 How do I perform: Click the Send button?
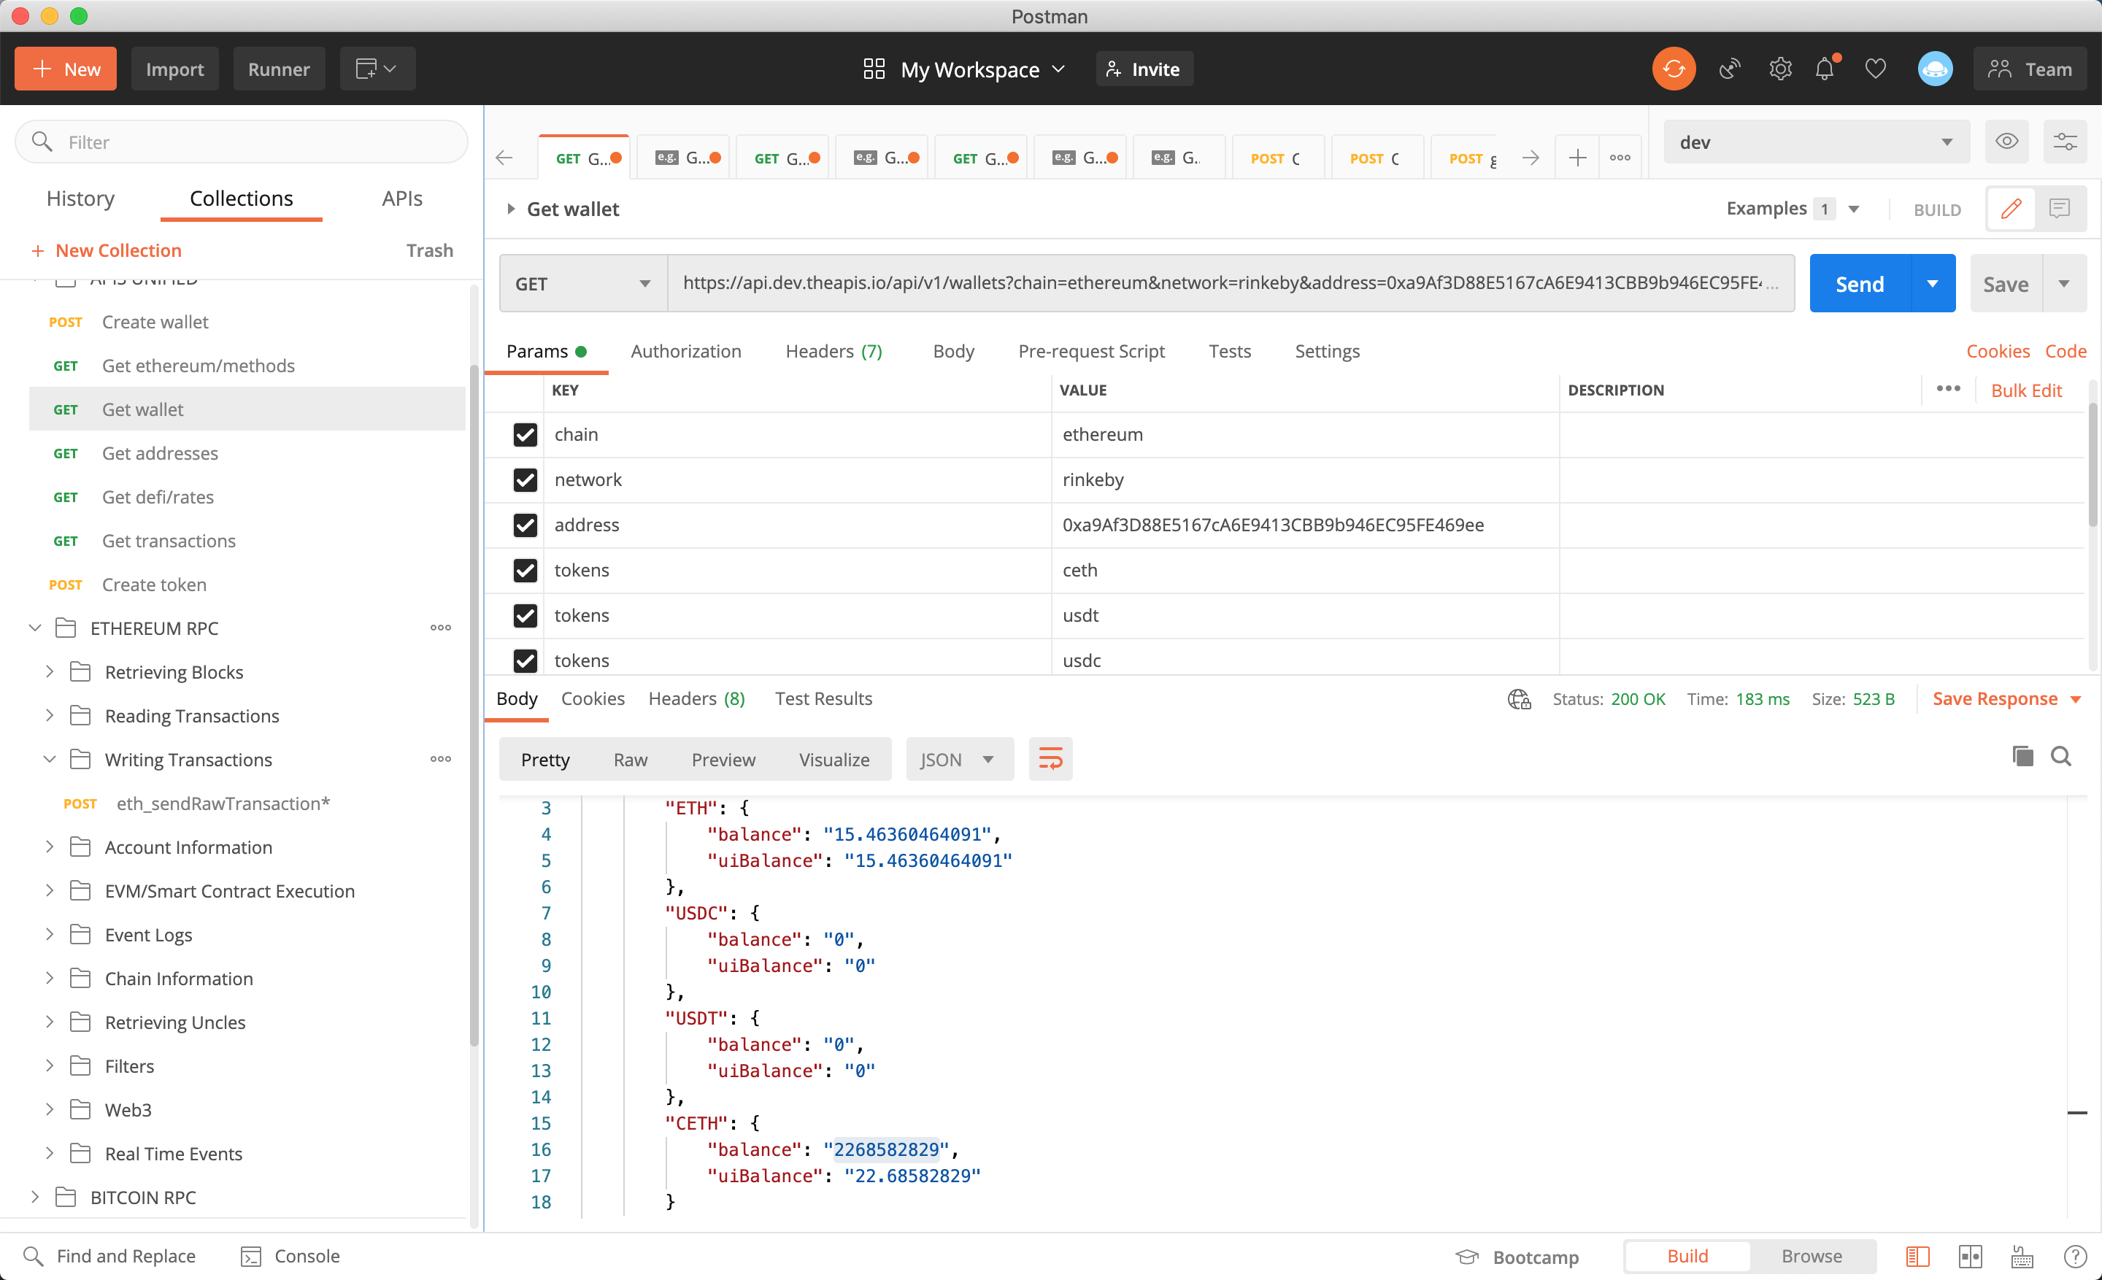click(1859, 284)
